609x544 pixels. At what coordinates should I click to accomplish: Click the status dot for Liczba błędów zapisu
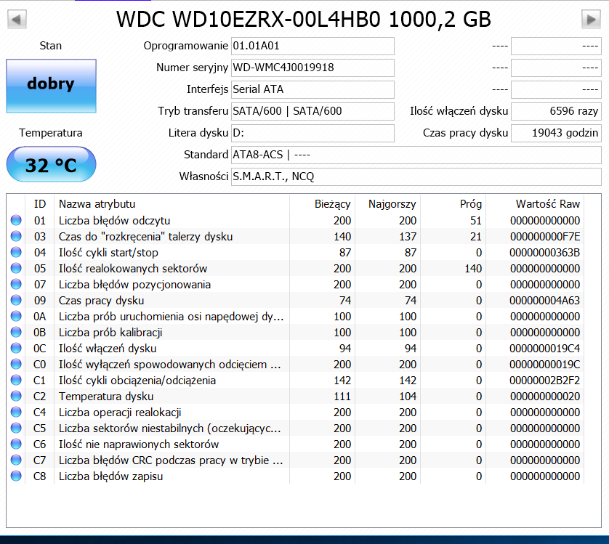[x=16, y=476]
